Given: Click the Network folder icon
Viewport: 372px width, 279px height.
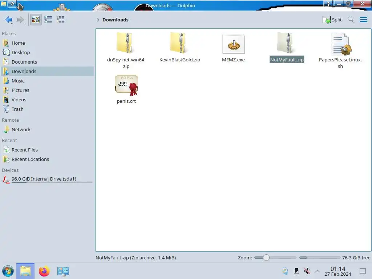Looking at the screenshot, I should 6,130.
